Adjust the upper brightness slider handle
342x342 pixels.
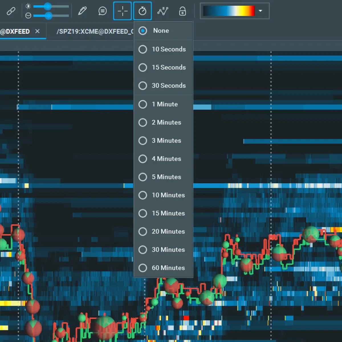48,6
